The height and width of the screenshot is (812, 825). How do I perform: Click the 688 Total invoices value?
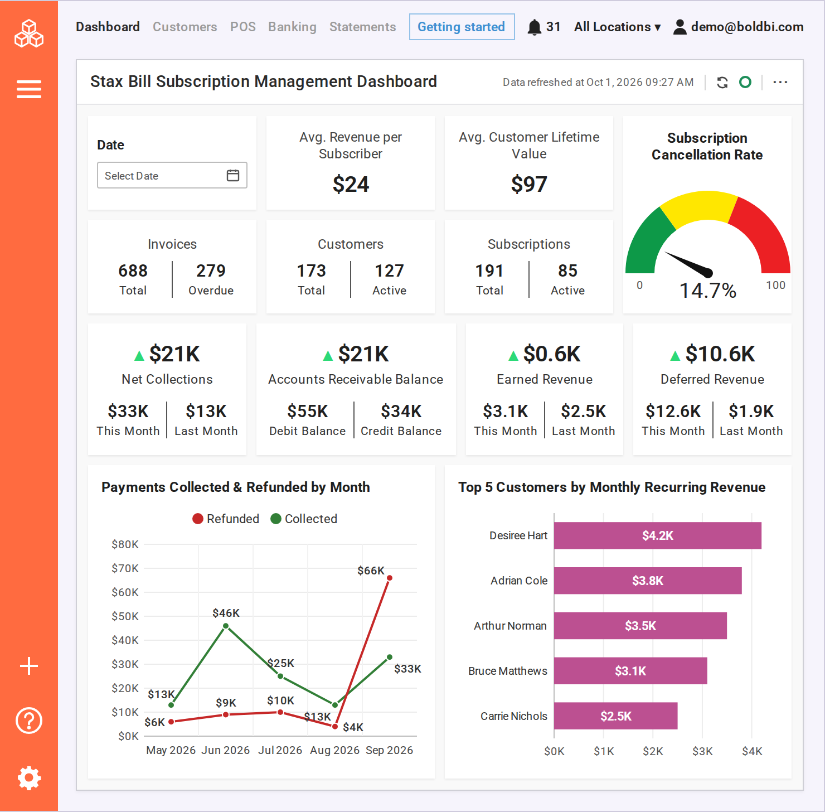(133, 270)
